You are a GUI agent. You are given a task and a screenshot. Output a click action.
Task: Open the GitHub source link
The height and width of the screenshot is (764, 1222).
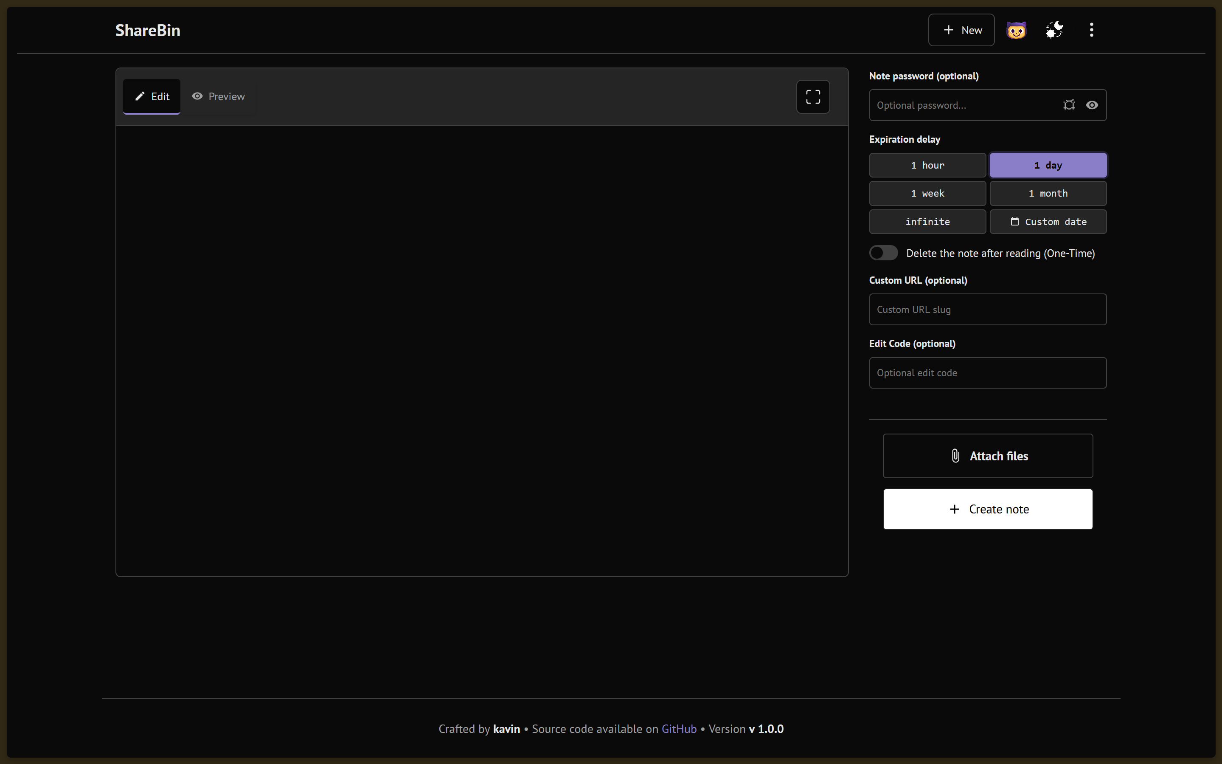coord(679,729)
